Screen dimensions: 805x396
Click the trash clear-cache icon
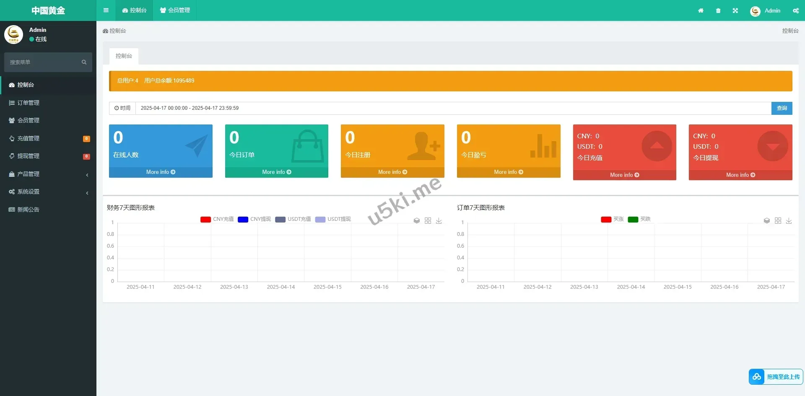click(718, 10)
